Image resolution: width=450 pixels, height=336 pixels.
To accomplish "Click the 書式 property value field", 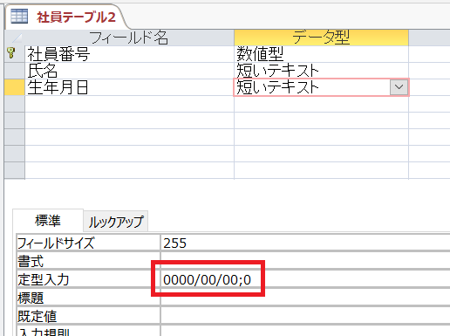I will click(305, 261).
